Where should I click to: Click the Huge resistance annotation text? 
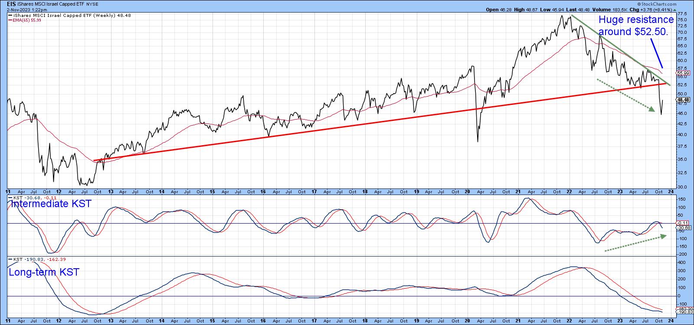(636, 26)
